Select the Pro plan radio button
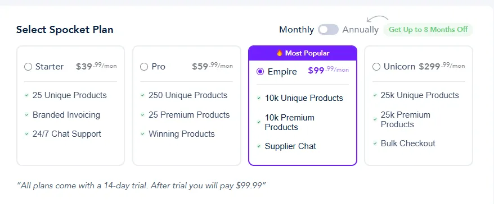 coord(144,67)
